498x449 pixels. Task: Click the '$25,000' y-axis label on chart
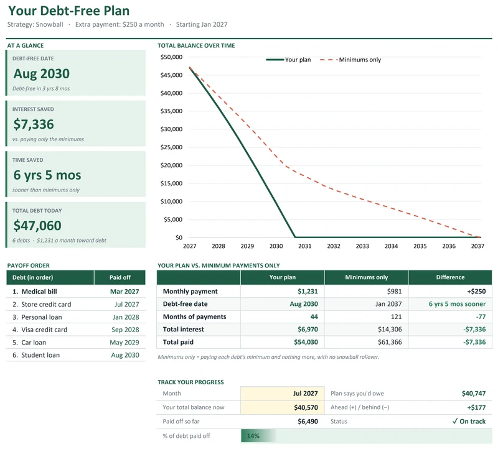click(171, 147)
